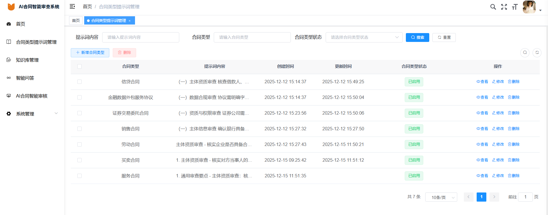Check the 证券交易委托合同 row checkbox

point(79,113)
